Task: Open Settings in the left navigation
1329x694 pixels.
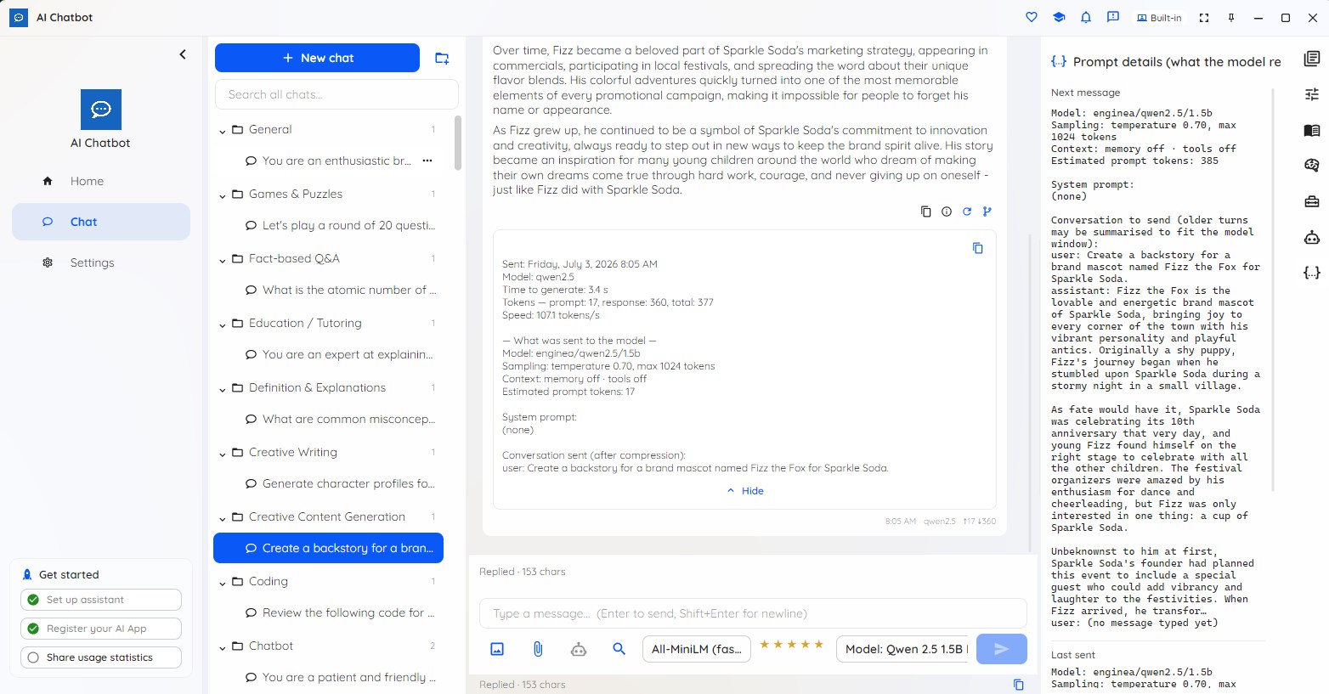Action: [101, 262]
